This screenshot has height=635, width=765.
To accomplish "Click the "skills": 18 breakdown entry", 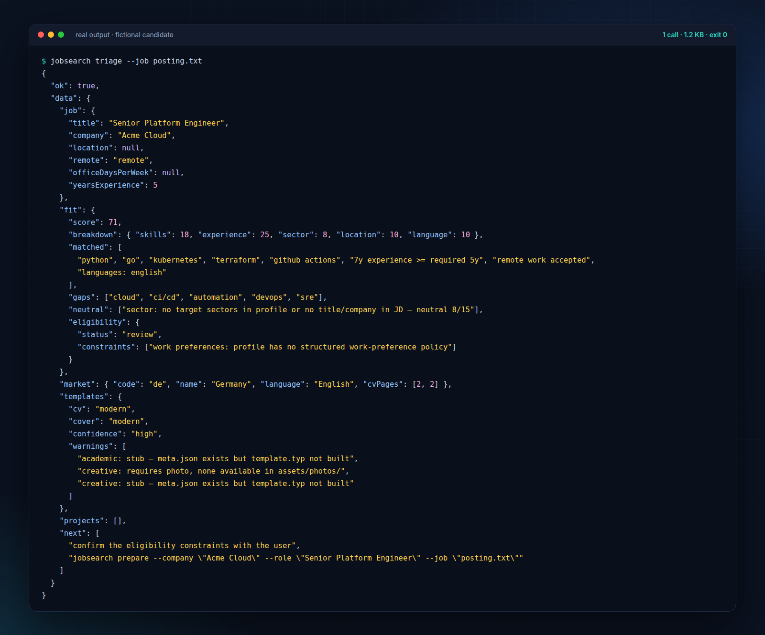I will click(x=162, y=235).
